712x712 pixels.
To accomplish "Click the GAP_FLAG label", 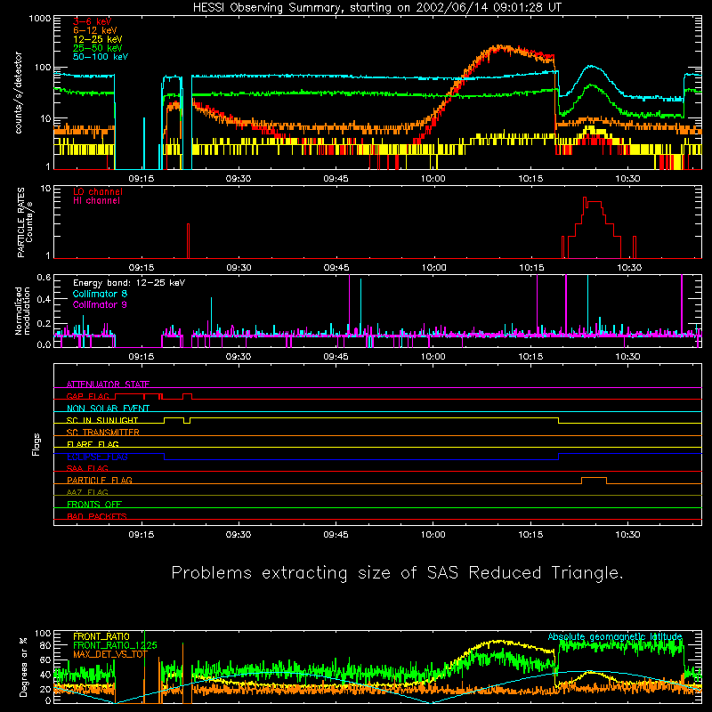I will (87, 396).
